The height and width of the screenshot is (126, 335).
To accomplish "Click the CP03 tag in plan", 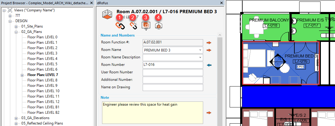I will [x=300, y=67].
